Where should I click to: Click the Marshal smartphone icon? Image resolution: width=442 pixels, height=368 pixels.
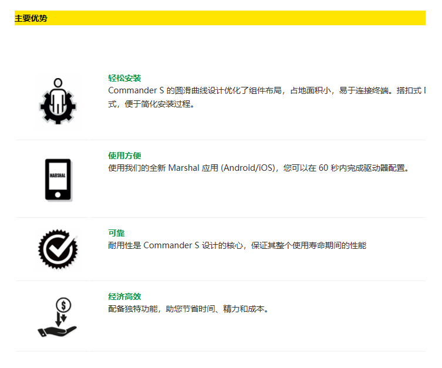pyautogui.click(x=58, y=180)
